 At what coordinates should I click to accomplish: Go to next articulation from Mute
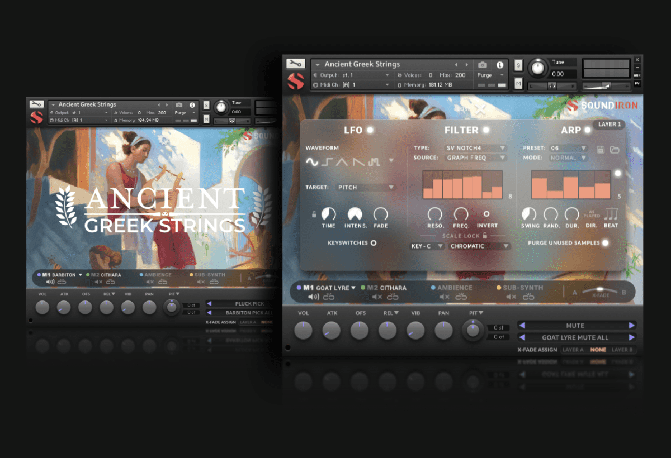[x=632, y=325]
